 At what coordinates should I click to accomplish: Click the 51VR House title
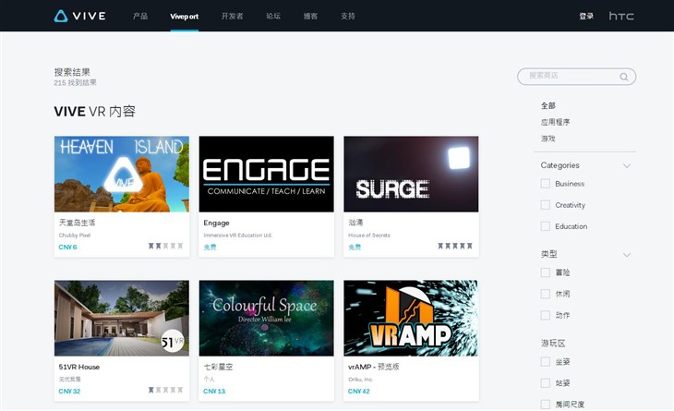click(79, 367)
